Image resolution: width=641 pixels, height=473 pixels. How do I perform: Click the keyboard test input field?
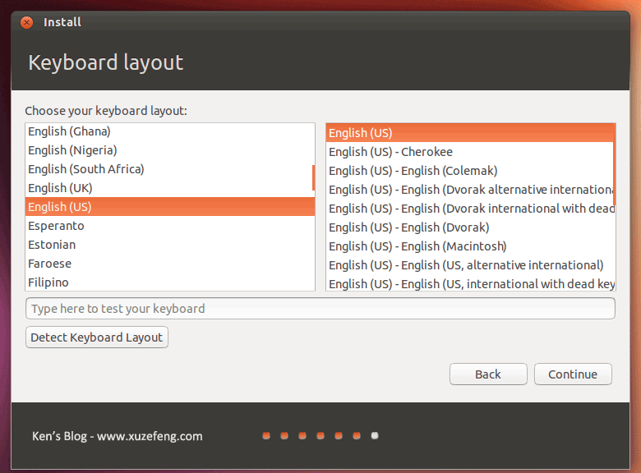point(320,309)
